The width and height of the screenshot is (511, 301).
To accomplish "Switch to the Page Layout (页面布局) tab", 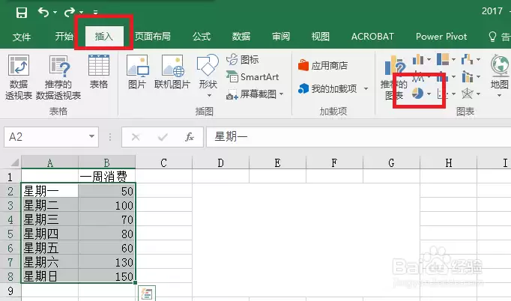I will coord(152,36).
